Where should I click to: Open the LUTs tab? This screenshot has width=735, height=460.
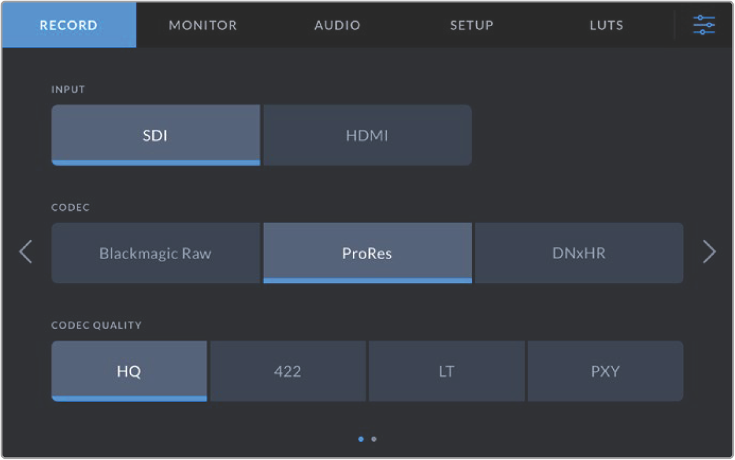pyautogui.click(x=606, y=25)
